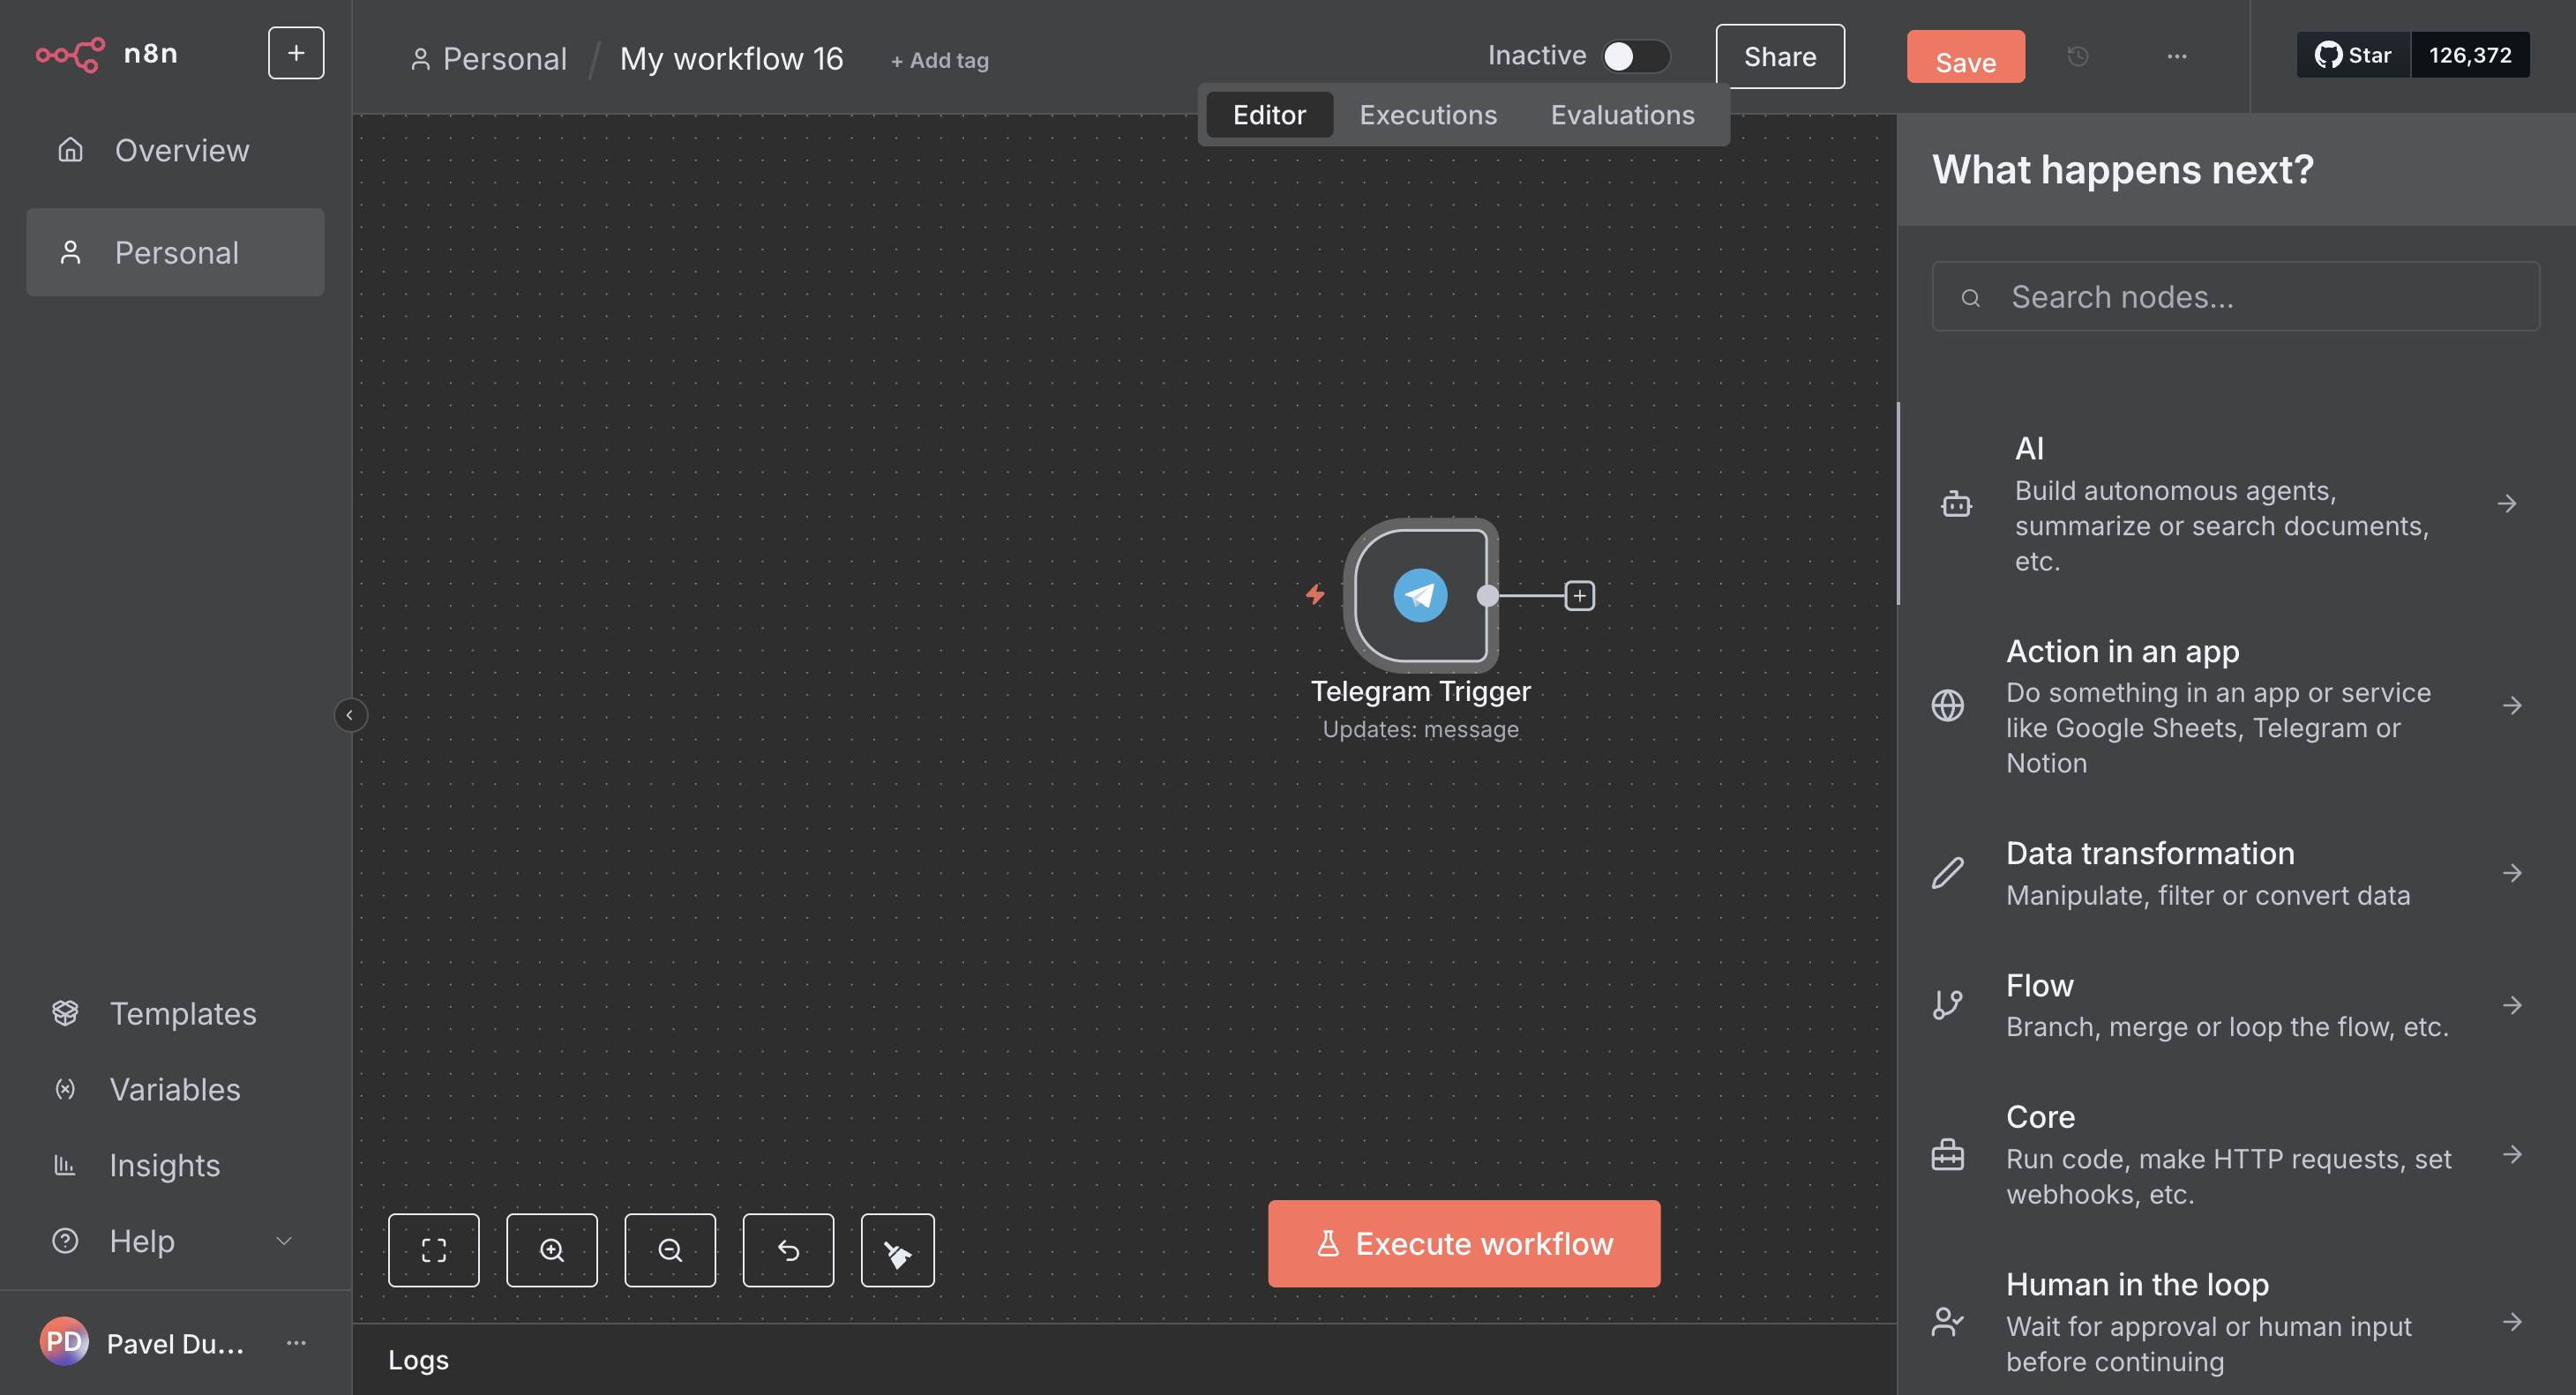Collapse the left sidebar with chevron
Viewport: 2576px width, 1395px height.
point(350,714)
